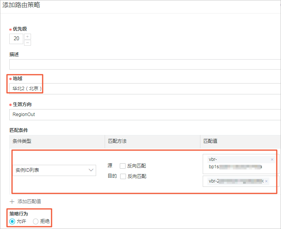Click the plus icon beside 添加匹配值
Viewport: 281px width, 229px height.
tap(12, 202)
